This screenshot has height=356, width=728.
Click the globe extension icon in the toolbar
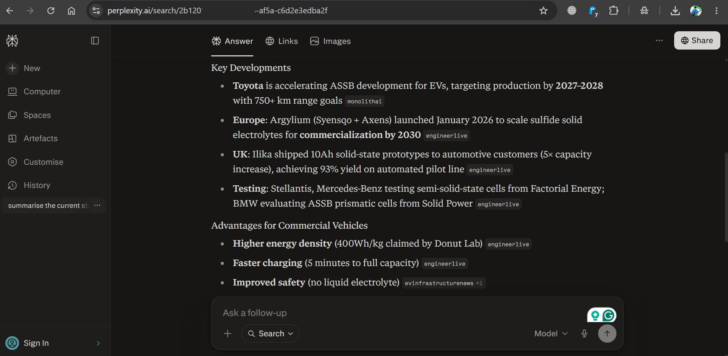coord(572,11)
